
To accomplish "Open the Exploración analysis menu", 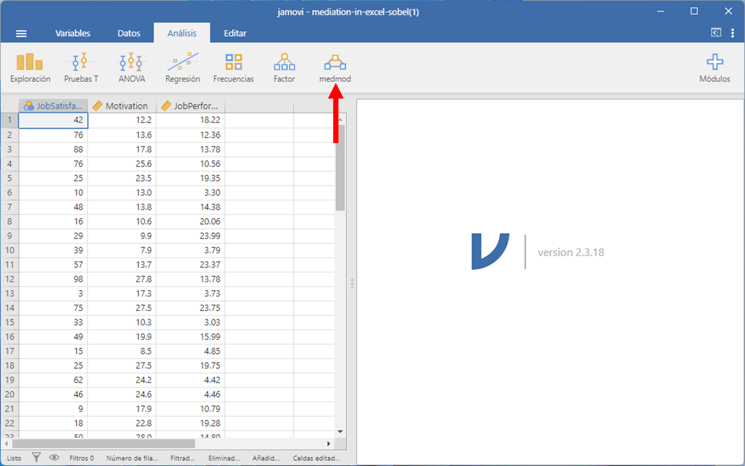I will [x=30, y=68].
